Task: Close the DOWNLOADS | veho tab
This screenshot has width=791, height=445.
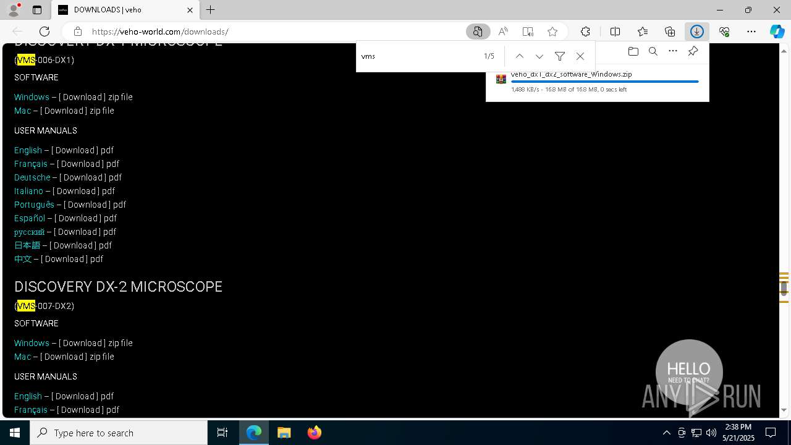Action: click(190, 10)
